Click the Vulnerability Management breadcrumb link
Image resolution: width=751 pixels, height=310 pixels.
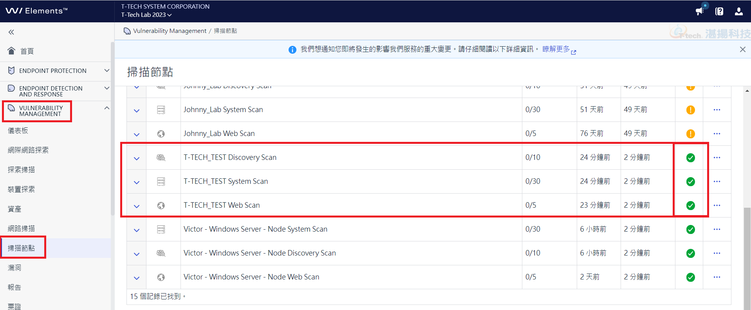[170, 31]
